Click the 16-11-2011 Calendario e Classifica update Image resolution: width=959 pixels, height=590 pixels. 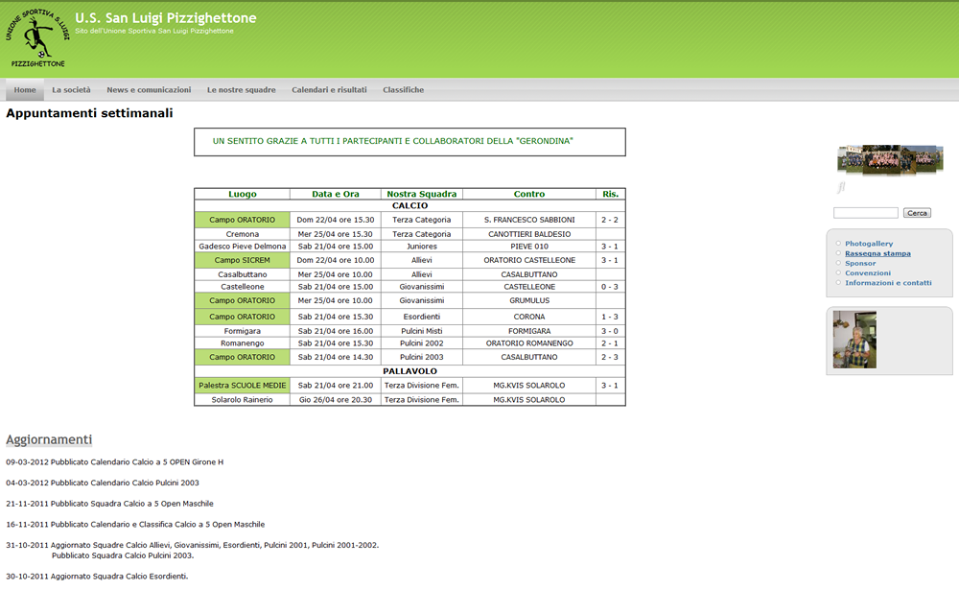pos(135,525)
